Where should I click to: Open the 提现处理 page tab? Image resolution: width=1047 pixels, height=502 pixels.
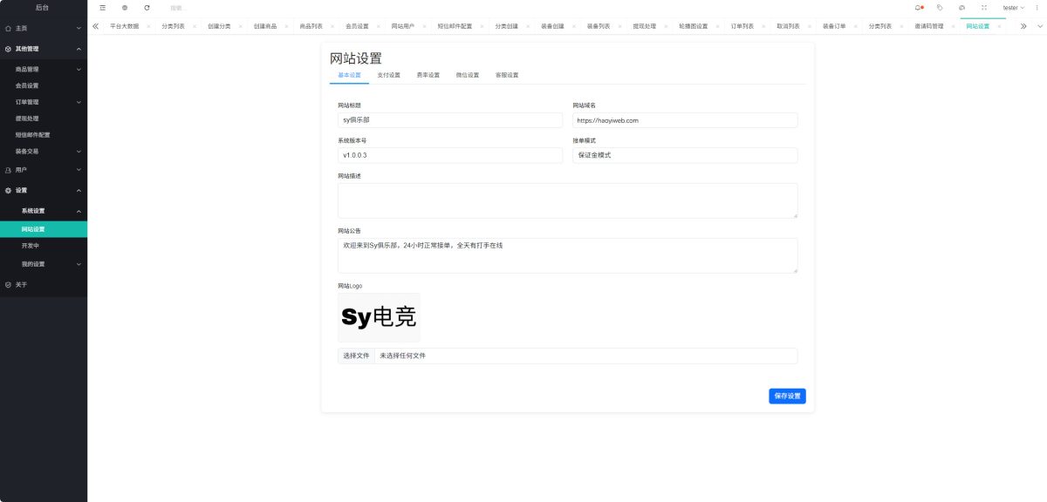645,26
